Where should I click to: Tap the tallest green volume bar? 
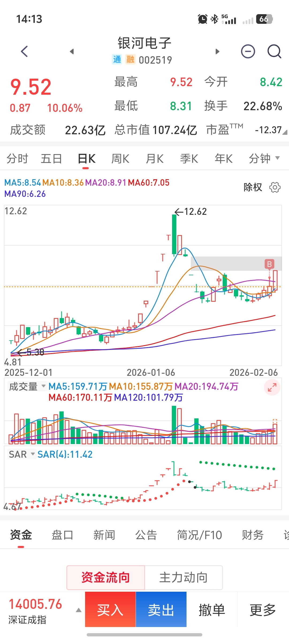174,425
